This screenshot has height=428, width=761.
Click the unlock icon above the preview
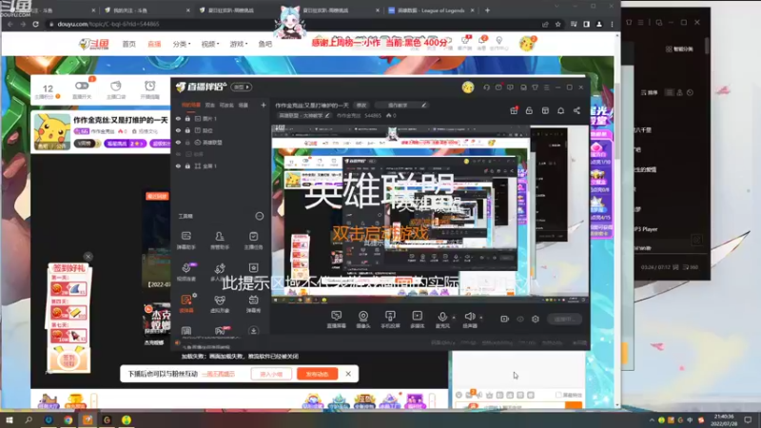click(x=529, y=110)
